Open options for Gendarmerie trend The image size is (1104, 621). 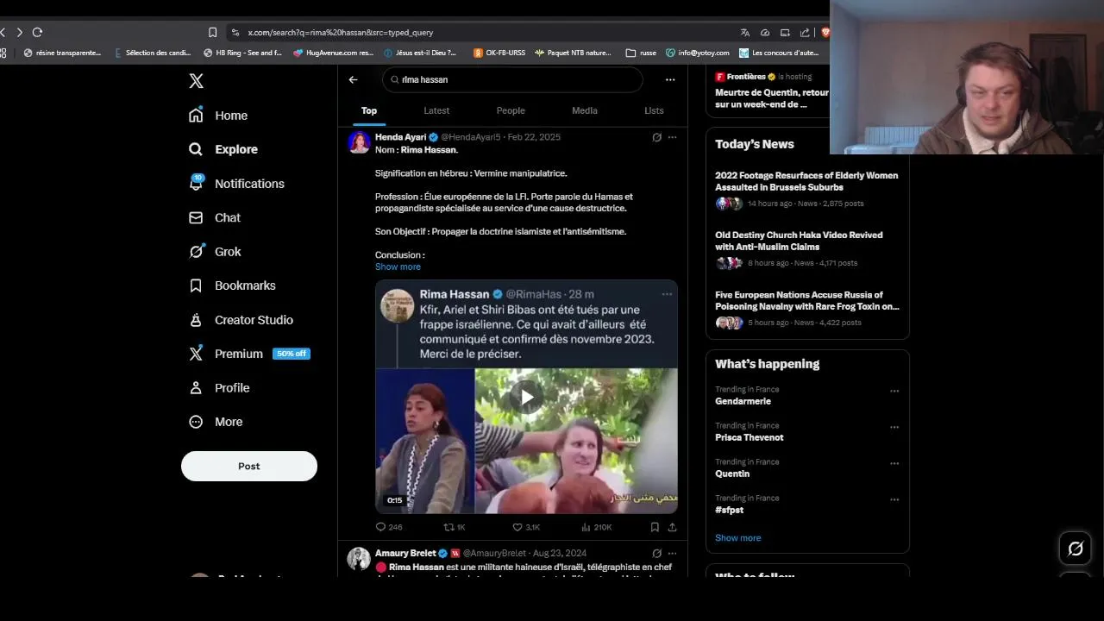(x=894, y=391)
